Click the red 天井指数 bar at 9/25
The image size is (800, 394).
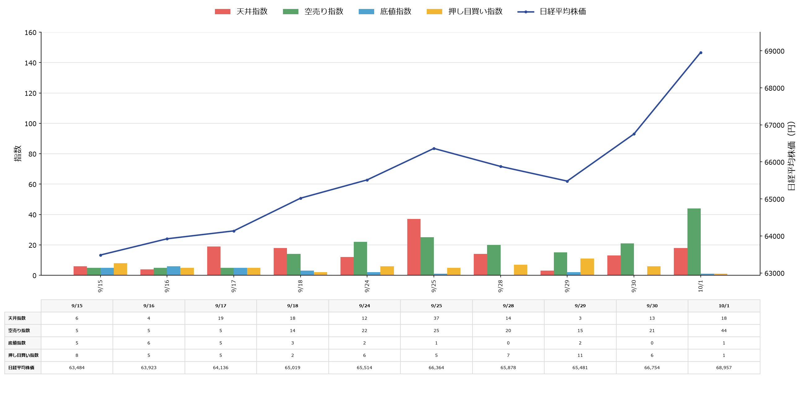coord(414,247)
